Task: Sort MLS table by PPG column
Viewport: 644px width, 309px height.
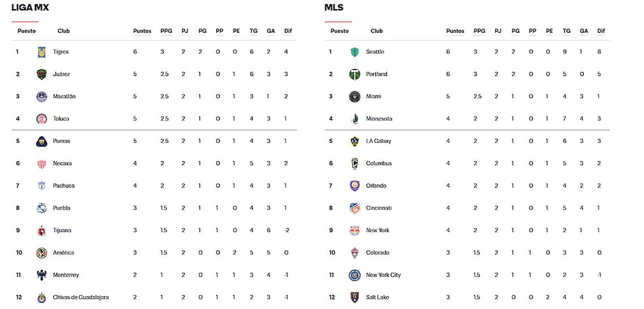Action: (x=479, y=31)
